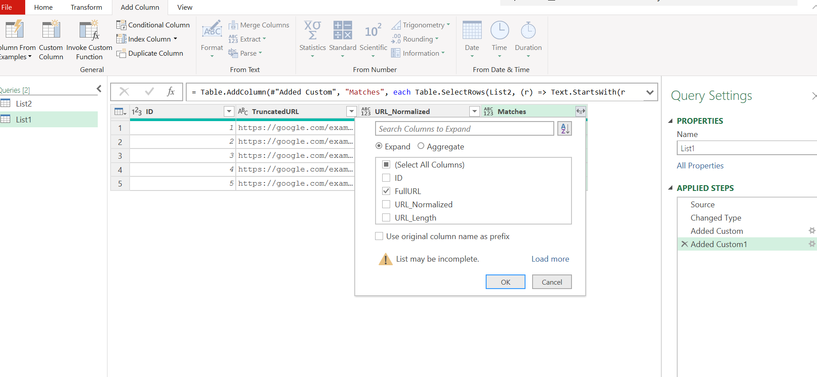Expand the formula bar
The image size is (817, 377).
pyautogui.click(x=650, y=92)
